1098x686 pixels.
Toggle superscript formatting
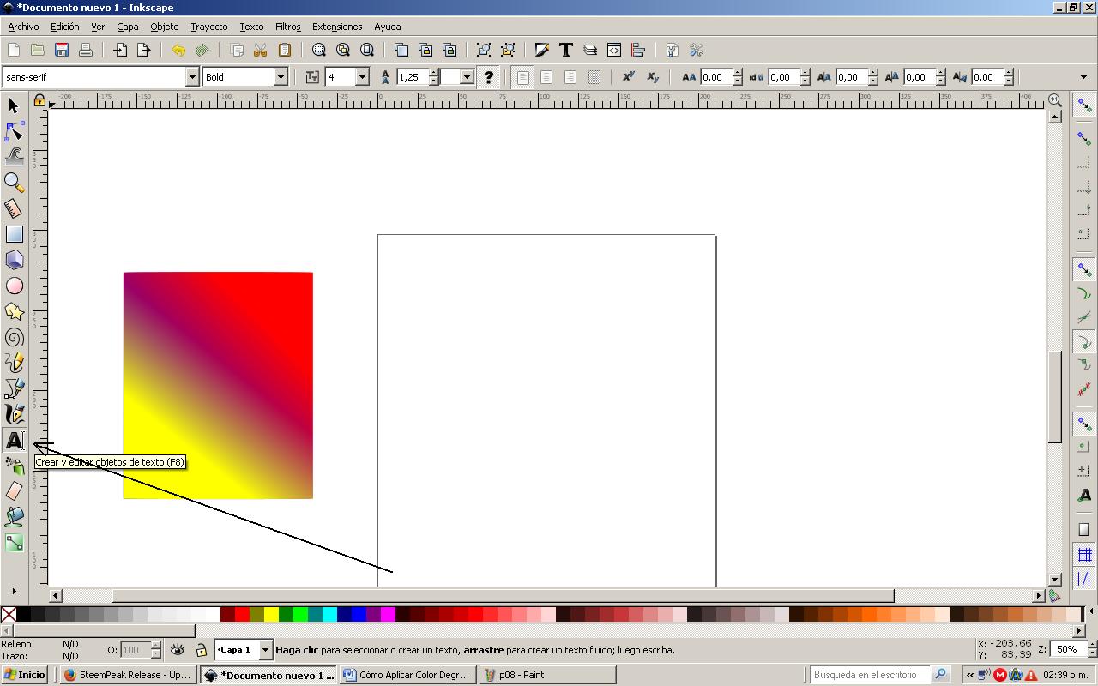pos(628,77)
